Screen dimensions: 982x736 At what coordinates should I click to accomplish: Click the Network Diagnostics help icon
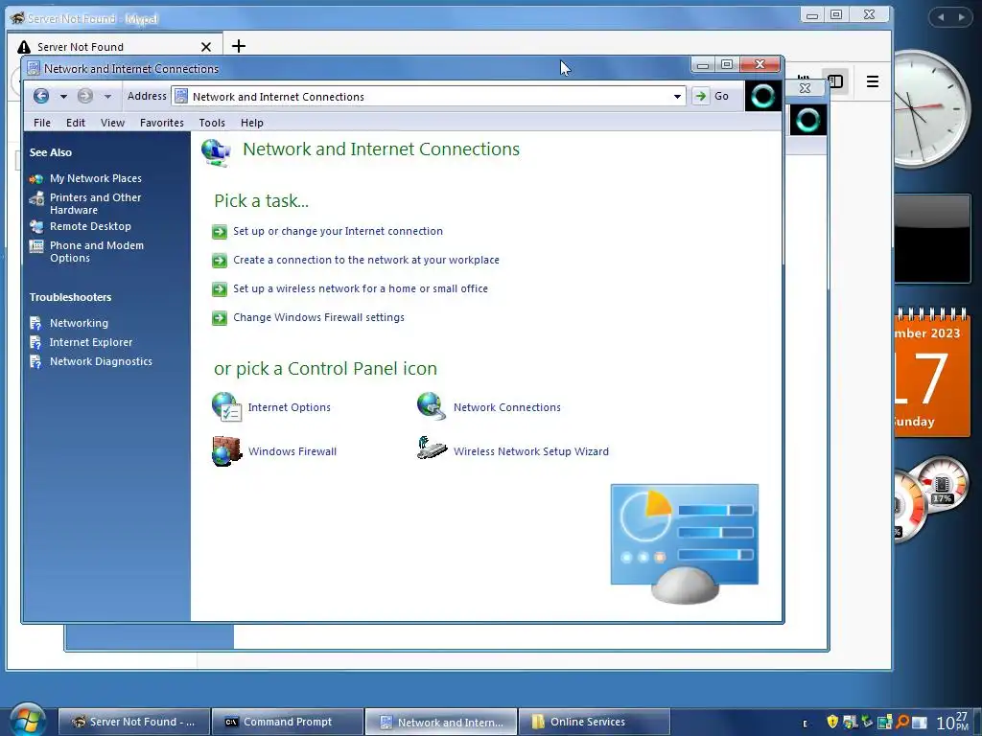click(x=35, y=361)
